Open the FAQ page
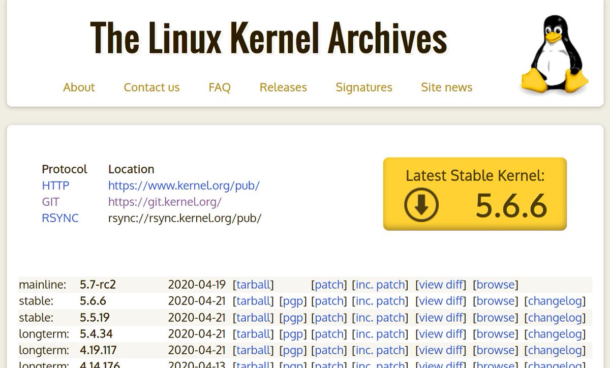The height and width of the screenshot is (368, 610). click(220, 87)
